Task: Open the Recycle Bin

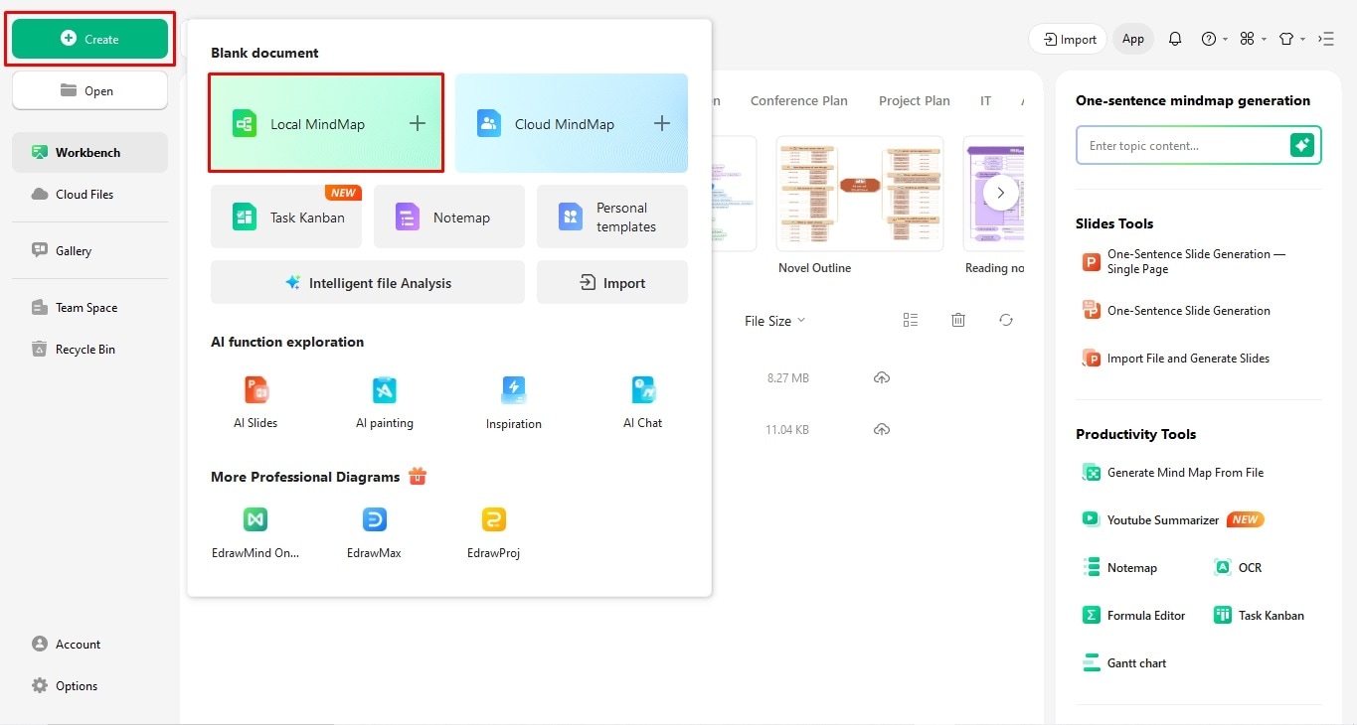Action: [x=89, y=349]
